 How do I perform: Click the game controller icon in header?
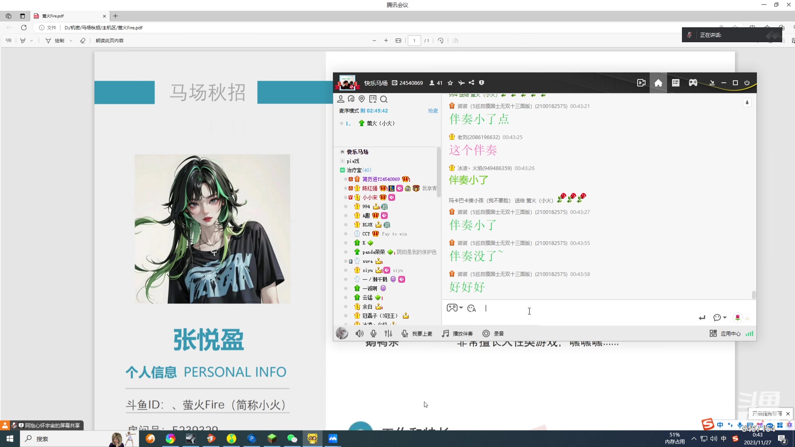(x=693, y=83)
